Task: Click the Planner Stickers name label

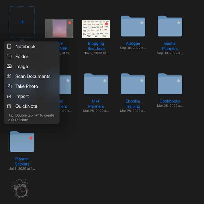Action: 22,161
